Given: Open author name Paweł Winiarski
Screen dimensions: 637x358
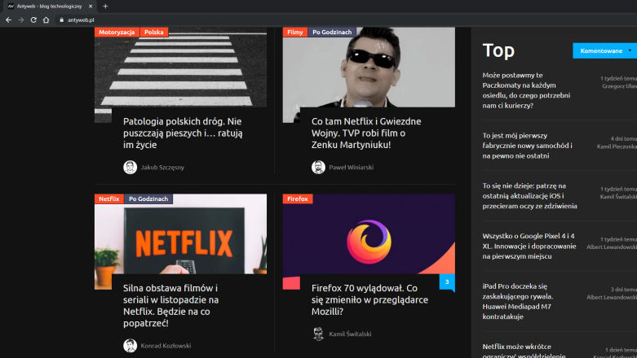Looking at the screenshot, I should tap(352, 167).
